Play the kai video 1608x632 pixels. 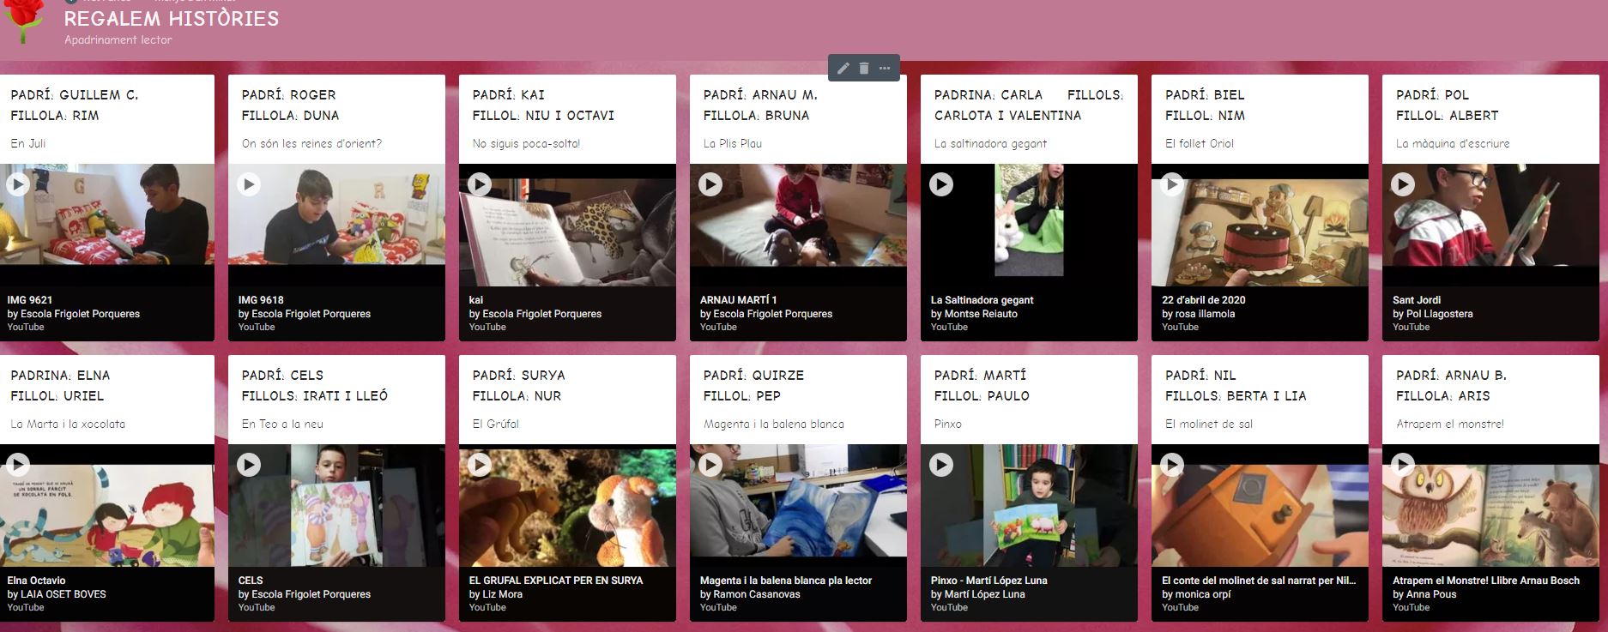coord(480,184)
